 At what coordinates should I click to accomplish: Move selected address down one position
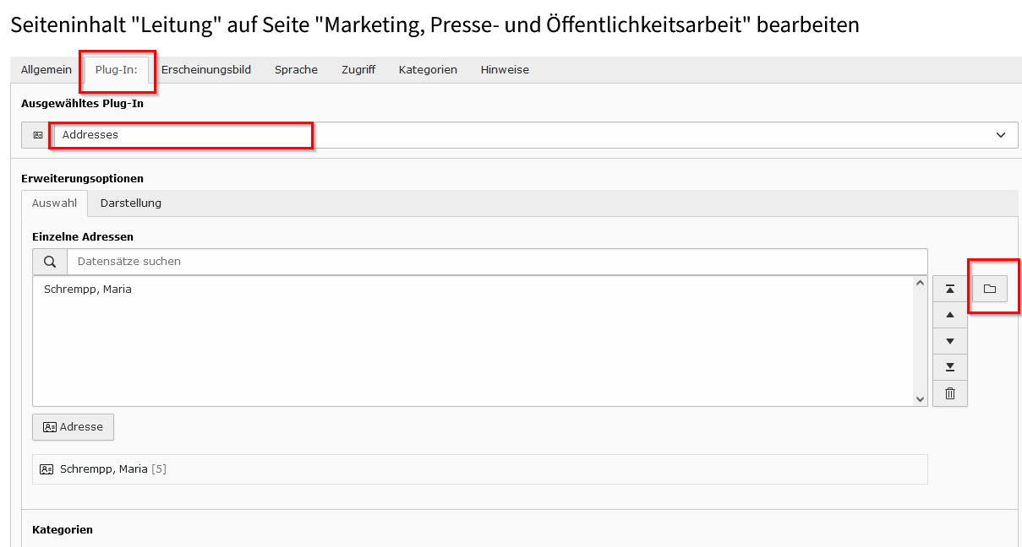click(x=950, y=341)
